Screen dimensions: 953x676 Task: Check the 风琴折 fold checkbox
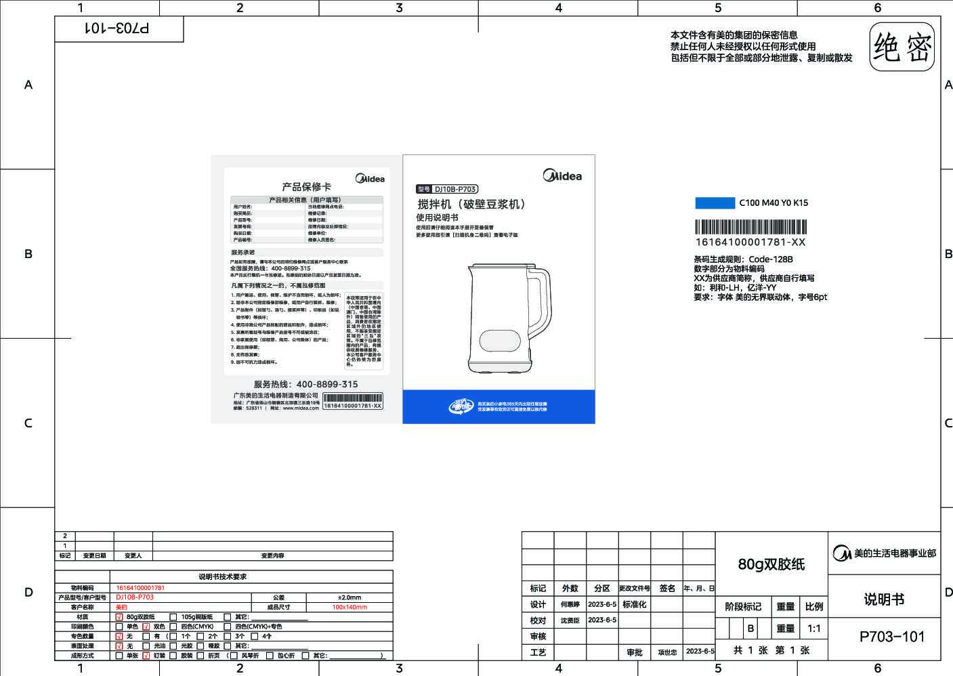tap(235, 655)
